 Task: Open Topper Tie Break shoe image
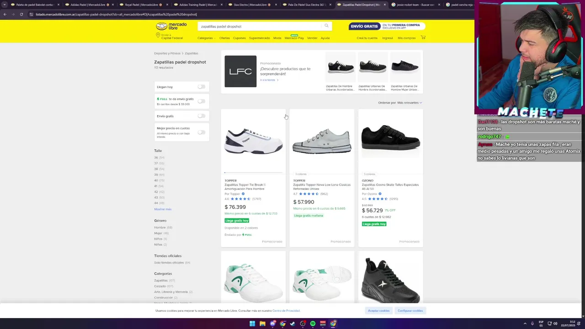[253, 141]
